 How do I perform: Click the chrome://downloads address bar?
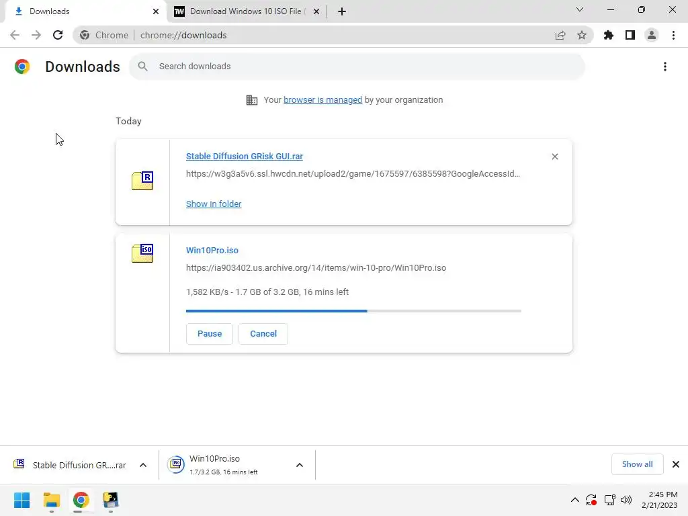pos(333,35)
